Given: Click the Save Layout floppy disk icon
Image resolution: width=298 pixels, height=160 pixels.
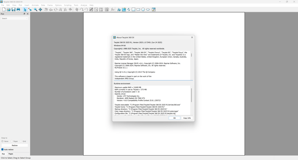Looking at the screenshot, I should click(x=14, y=10).
